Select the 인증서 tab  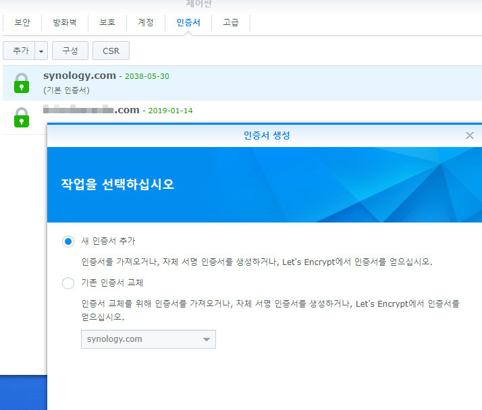click(x=188, y=22)
